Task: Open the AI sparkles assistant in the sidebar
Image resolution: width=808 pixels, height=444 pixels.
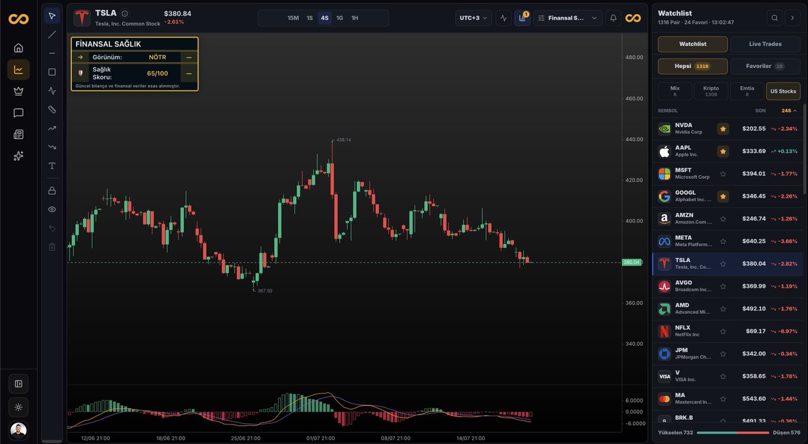Action: click(18, 156)
